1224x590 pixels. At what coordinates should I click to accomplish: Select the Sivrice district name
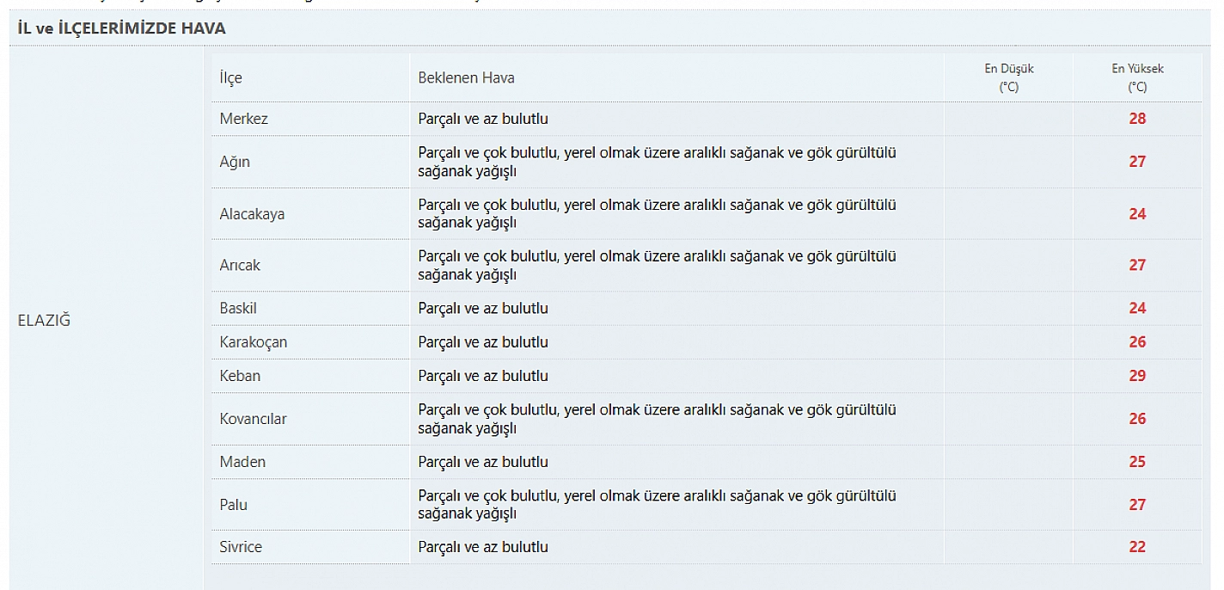click(241, 547)
